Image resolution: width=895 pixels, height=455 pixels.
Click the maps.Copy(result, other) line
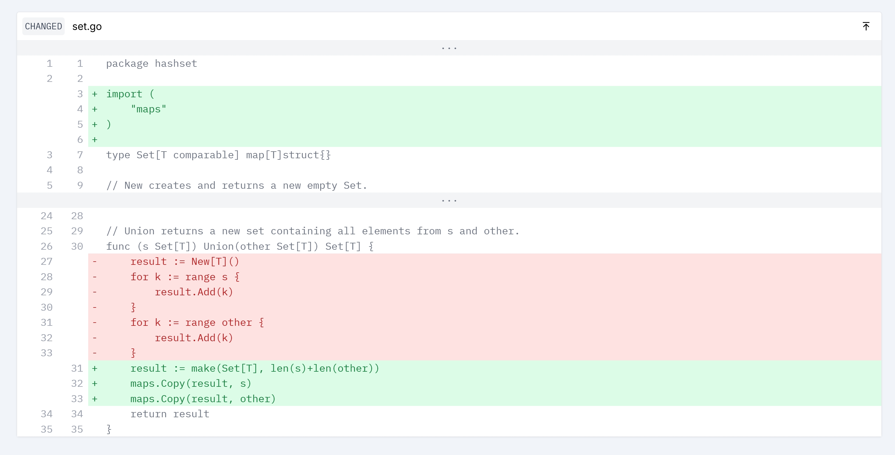click(x=203, y=399)
